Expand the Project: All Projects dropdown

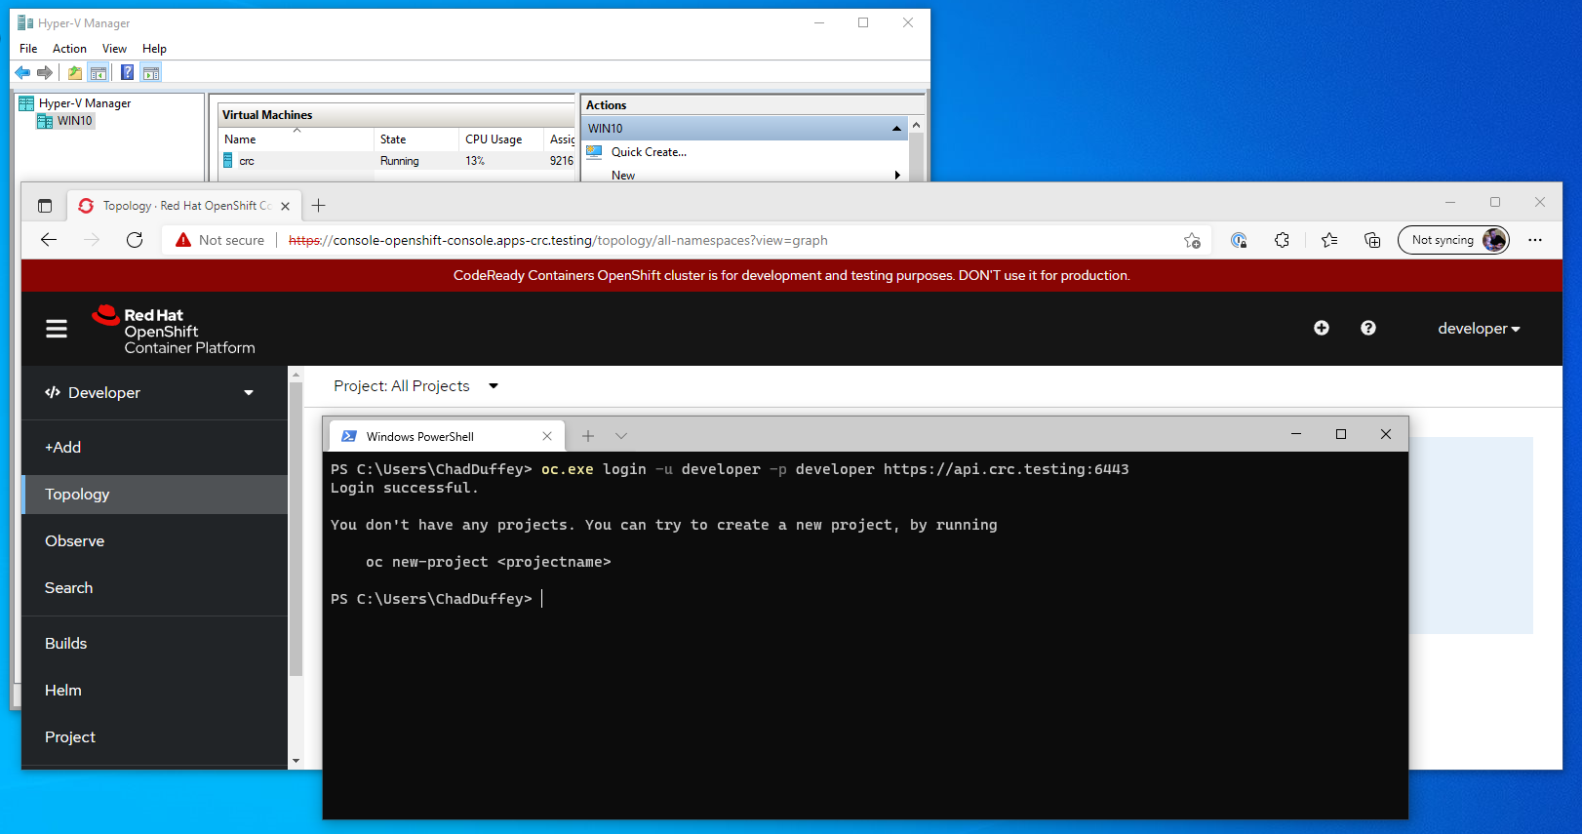416,386
